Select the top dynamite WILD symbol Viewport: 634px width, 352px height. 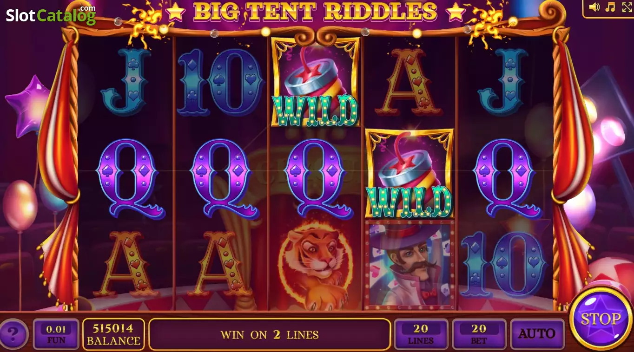[315, 82]
